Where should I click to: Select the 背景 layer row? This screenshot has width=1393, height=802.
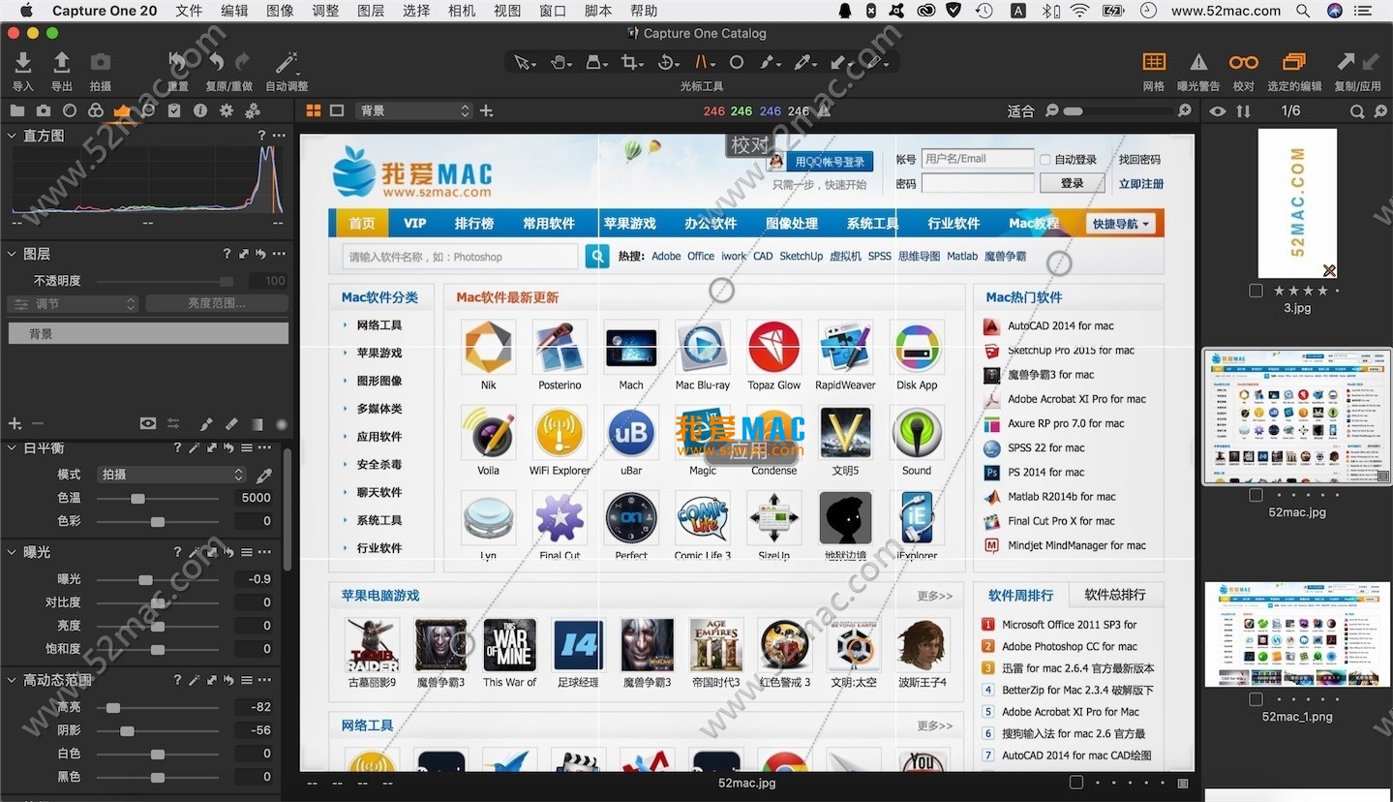[148, 333]
